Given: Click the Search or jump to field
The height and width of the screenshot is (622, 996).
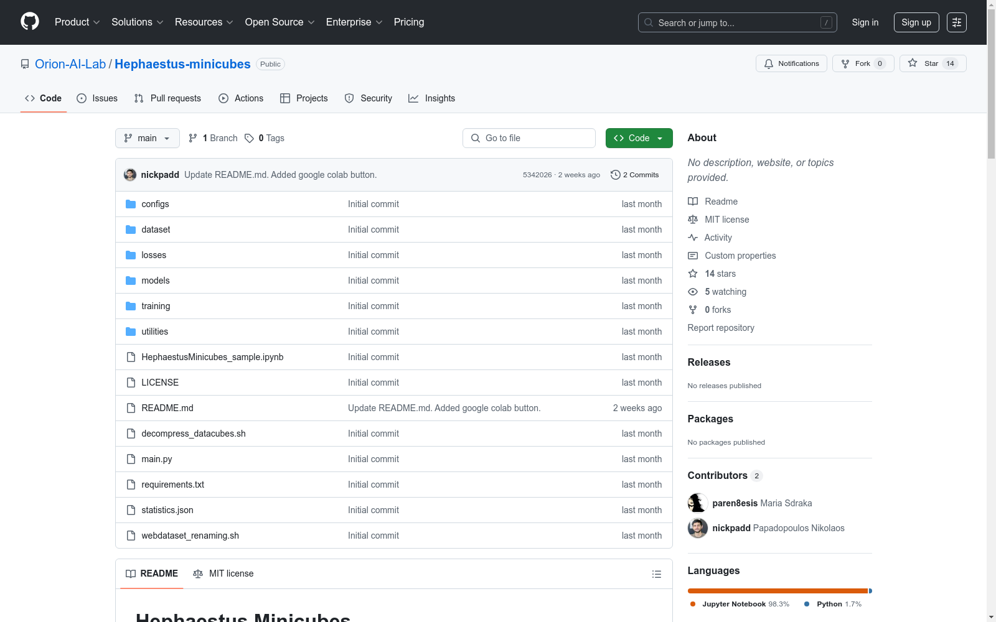Looking at the screenshot, I should pyautogui.click(x=738, y=22).
